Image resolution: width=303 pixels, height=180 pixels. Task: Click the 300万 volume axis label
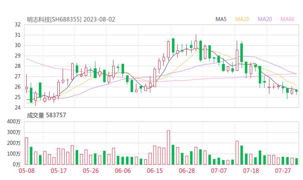coord(14,132)
